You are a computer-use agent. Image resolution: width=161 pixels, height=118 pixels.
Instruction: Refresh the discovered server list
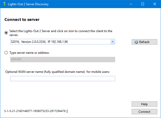(144, 42)
